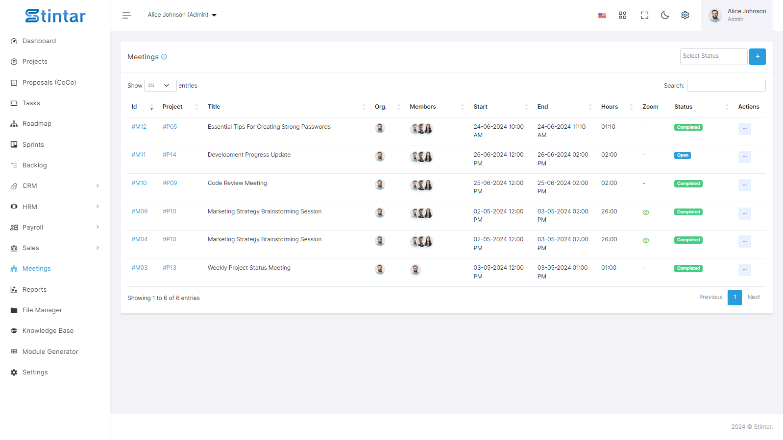Image resolution: width=783 pixels, height=440 pixels.
Task: Expand the HRM submenu
Action: coord(55,207)
